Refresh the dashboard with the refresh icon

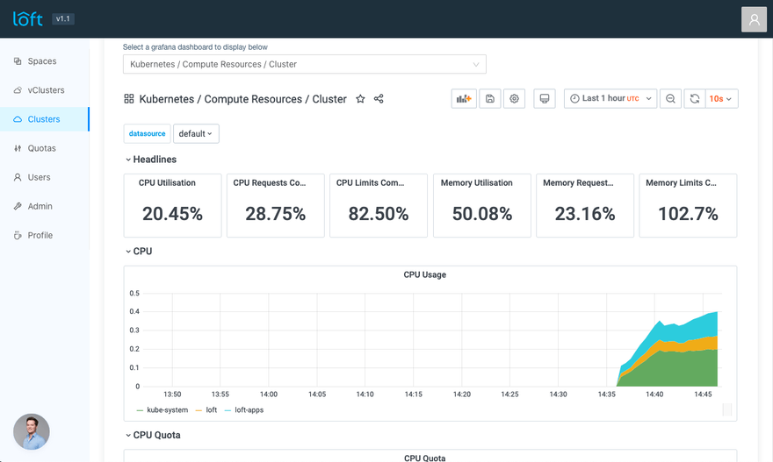click(x=695, y=99)
